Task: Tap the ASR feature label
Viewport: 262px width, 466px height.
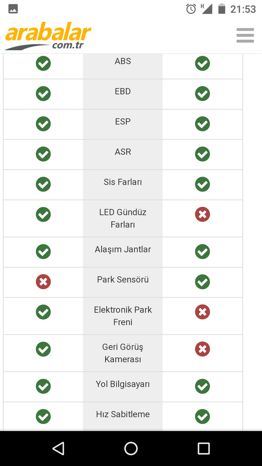Action: pyautogui.click(x=123, y=152)
